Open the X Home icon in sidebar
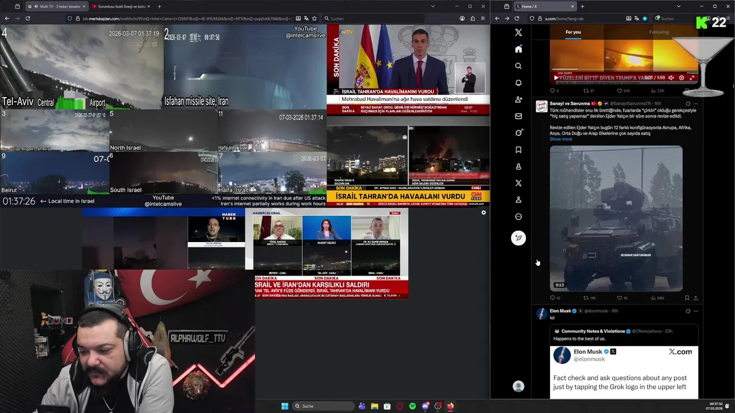The height and width of the screenshot is (413, 735). (x=518, y=49)
